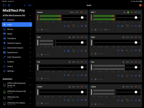Viewport: 144px width, 108px height.
Task: Open MIC 1 dynamics sun icon
Action: (x=122, y=26)
